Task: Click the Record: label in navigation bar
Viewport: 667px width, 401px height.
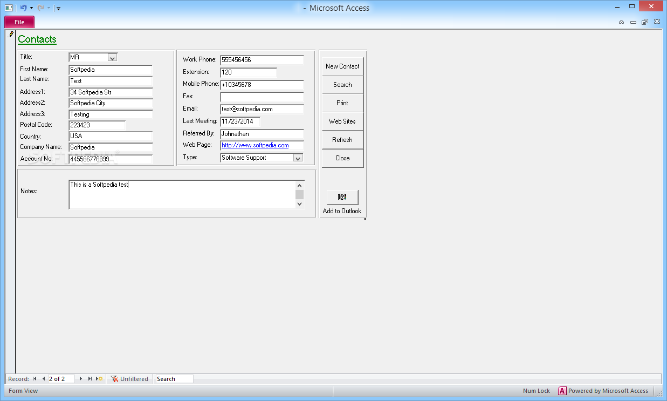Action: [x=18, y=379]
